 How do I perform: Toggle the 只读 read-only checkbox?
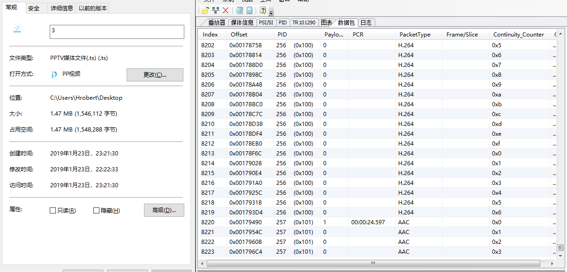[53, 211]
